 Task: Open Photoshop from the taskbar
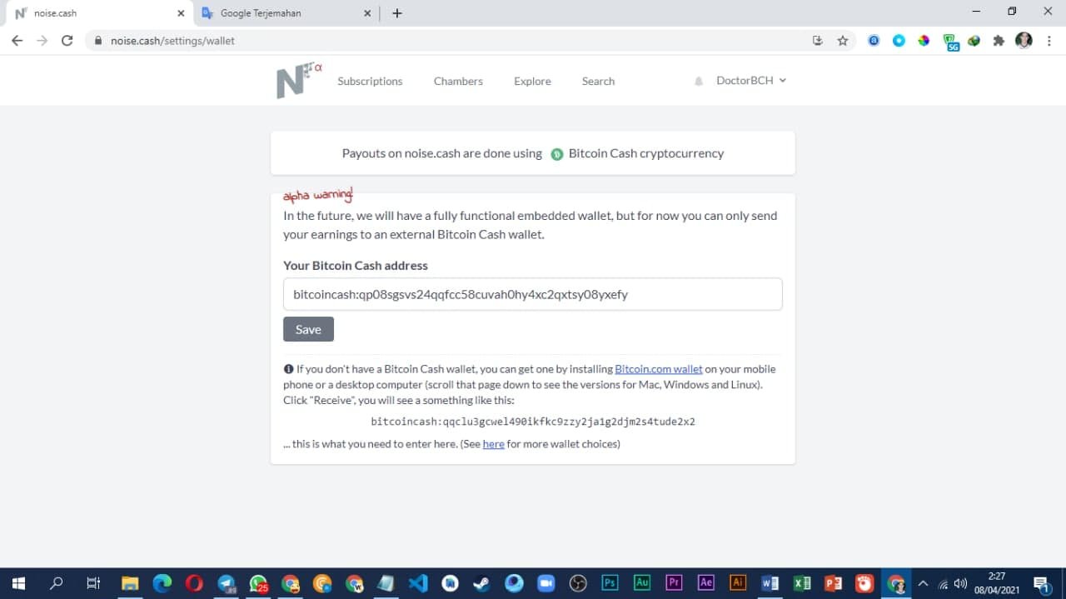(610, 583)
